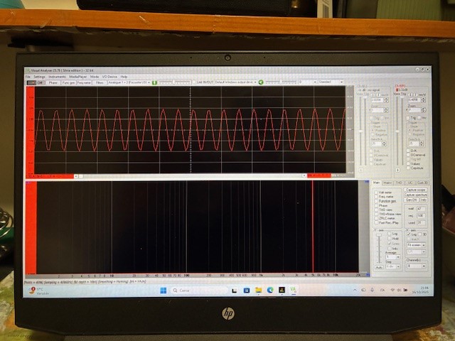Click the green arrow icon in toolbar
This screenshot has height=341, width=455.
[x=261, y=82]
